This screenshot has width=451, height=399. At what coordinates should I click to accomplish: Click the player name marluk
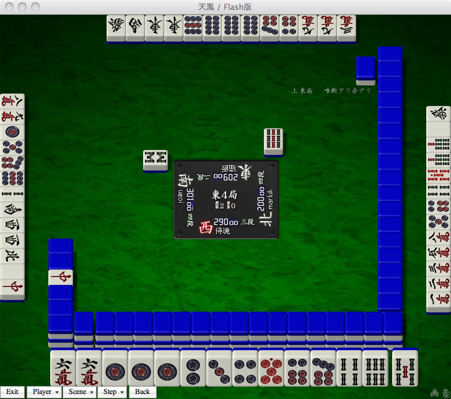click(x=270, y=198)
